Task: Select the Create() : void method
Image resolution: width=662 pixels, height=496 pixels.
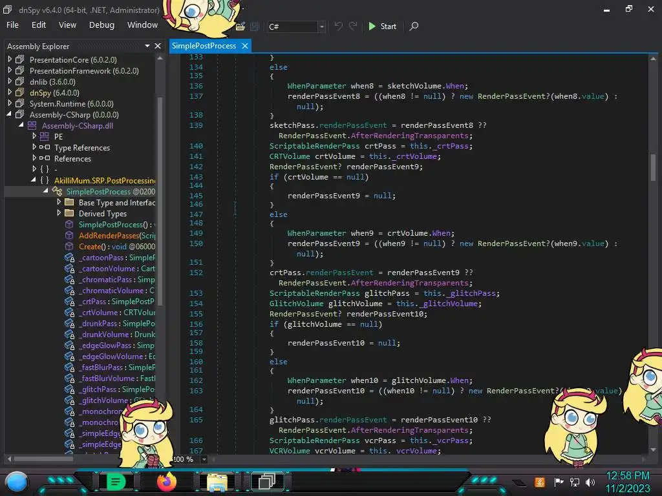Action: tap(117, 246)
